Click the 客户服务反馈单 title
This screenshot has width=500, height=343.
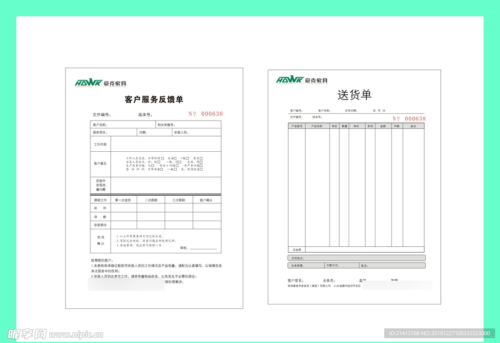[154, 100]
